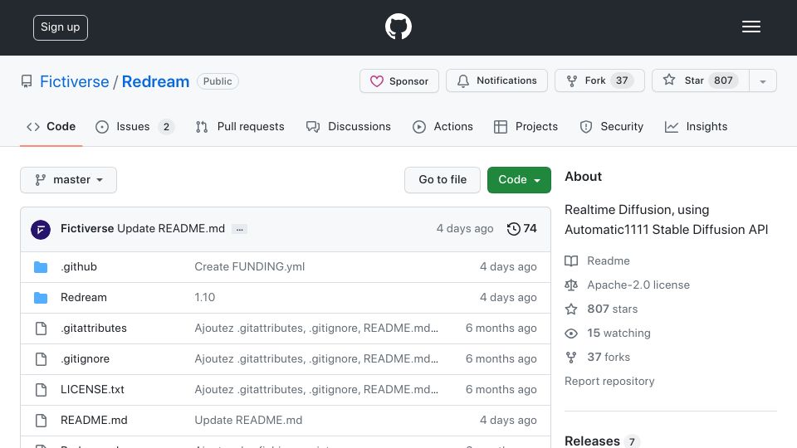This screenshot has height=448, width=797.
Task: Open the Apache-2.0 license link
Action: (638, 285)
